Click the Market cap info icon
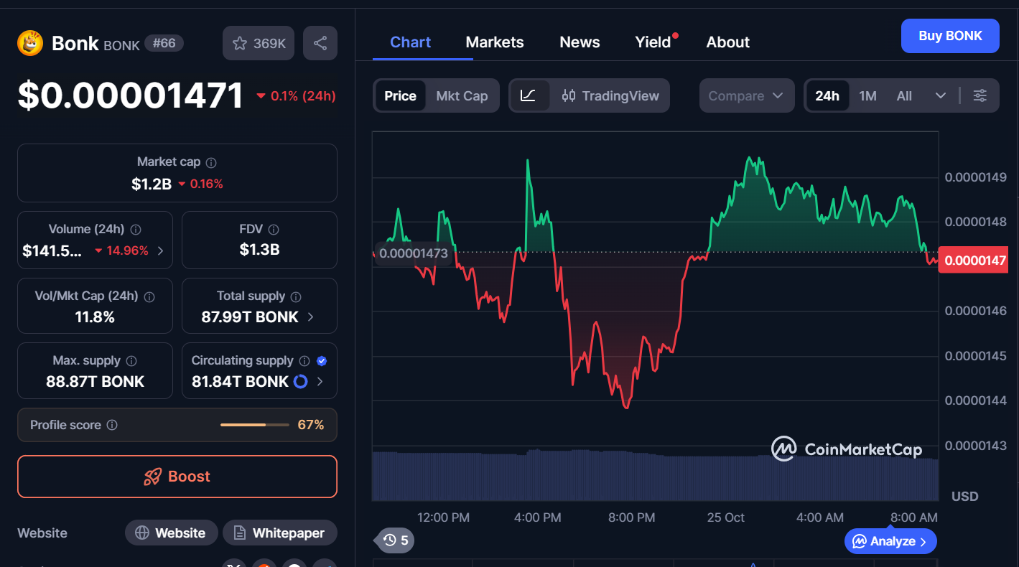The image size is (1019, 567). tap(211, 163)
